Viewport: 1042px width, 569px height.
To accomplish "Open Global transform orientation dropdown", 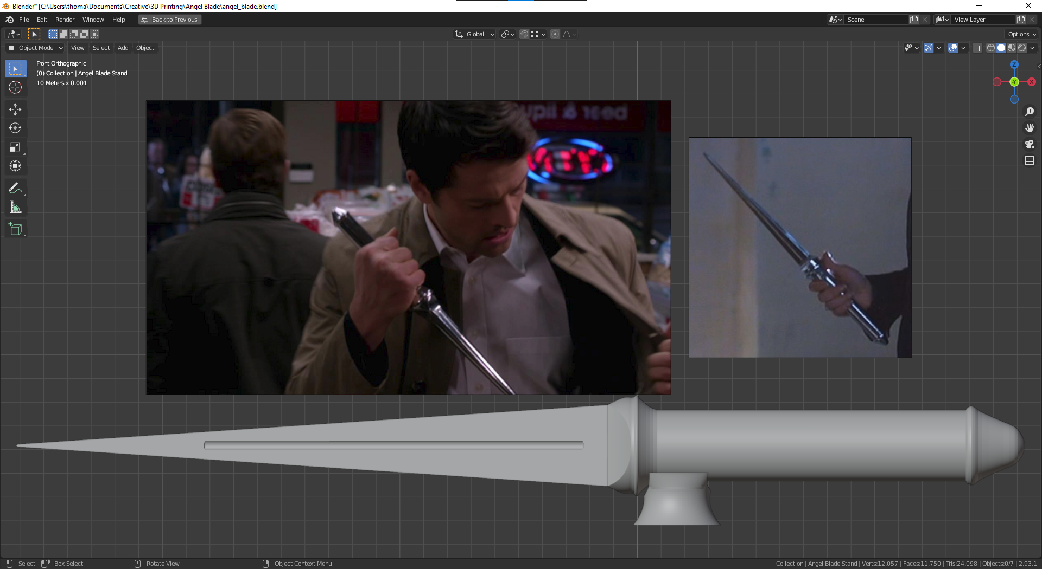I will [475, 34].
